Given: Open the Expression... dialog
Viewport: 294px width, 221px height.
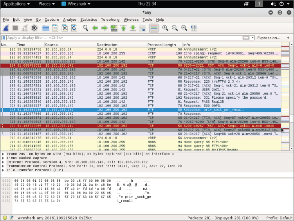Looking at the screenshot, I should pyautogui.click(x=269, y=38).
